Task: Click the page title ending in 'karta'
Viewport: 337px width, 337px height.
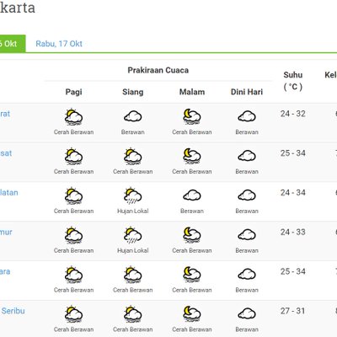Action: click(18, 8)
